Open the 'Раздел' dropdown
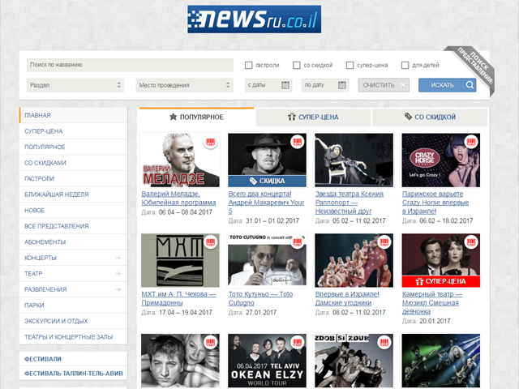The height and width of the screenshot is (389, 519). [74, 85]
